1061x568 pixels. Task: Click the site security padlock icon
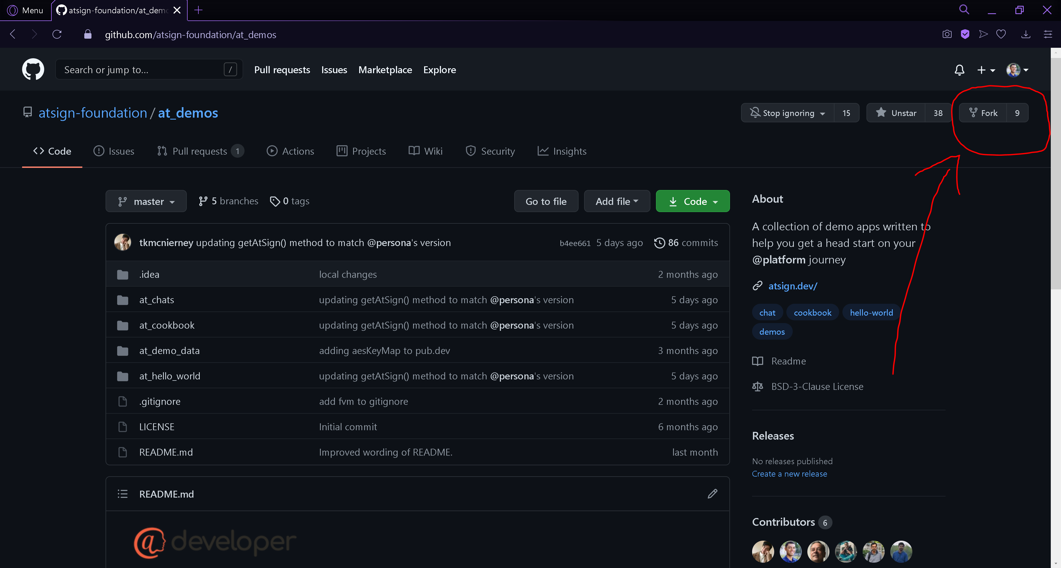pyautogui.click(x=87, y=34)
